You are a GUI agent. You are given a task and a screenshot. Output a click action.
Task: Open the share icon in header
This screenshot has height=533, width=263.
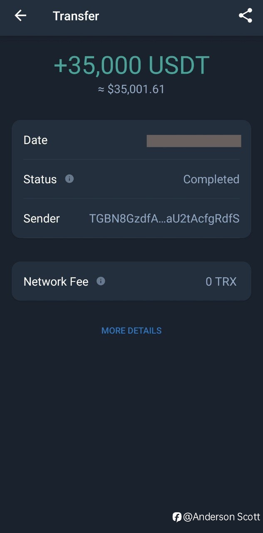pos(246,16)
